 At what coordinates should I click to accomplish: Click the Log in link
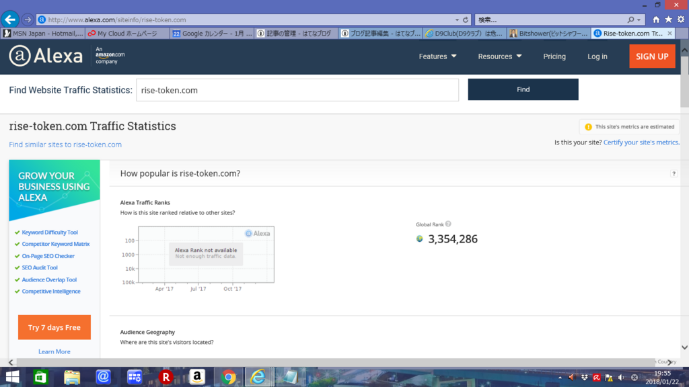tap(597, 56)
